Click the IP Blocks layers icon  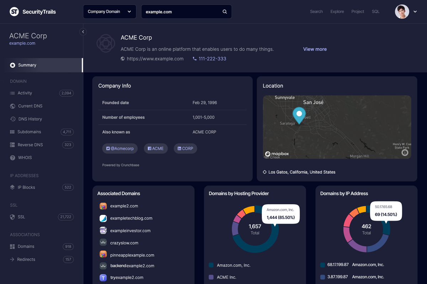coord(12,187)
